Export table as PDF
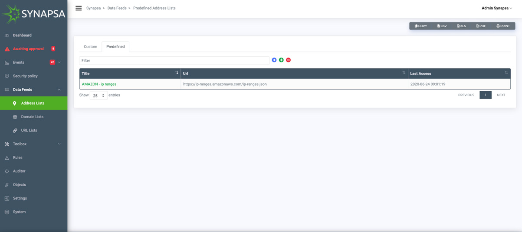The image size is (522, 232). 481,26
